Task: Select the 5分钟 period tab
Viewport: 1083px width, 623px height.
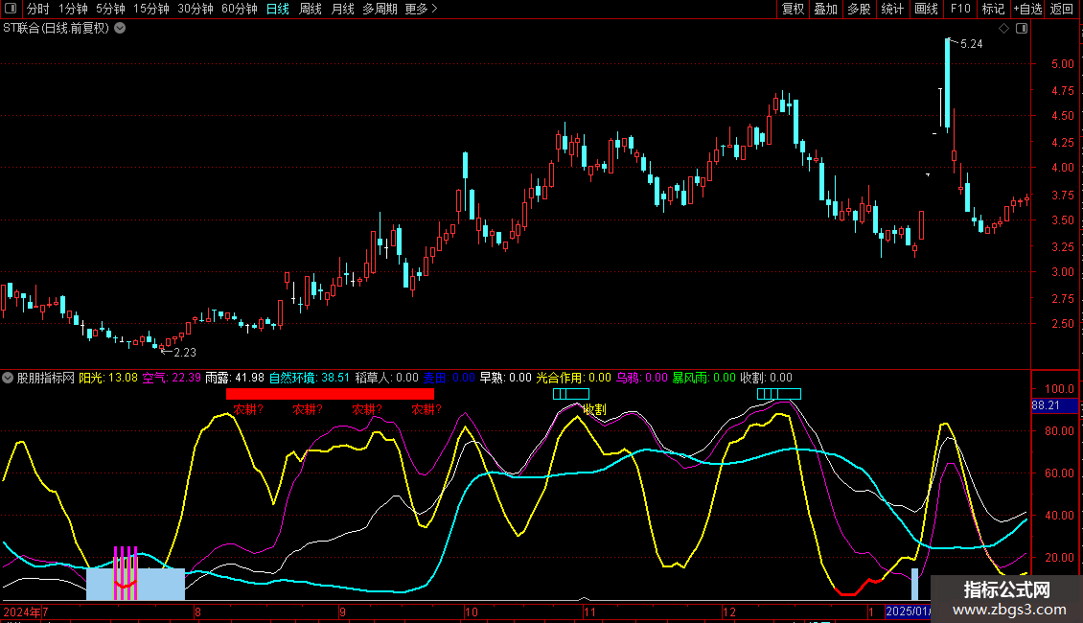Action: (110, 9)
